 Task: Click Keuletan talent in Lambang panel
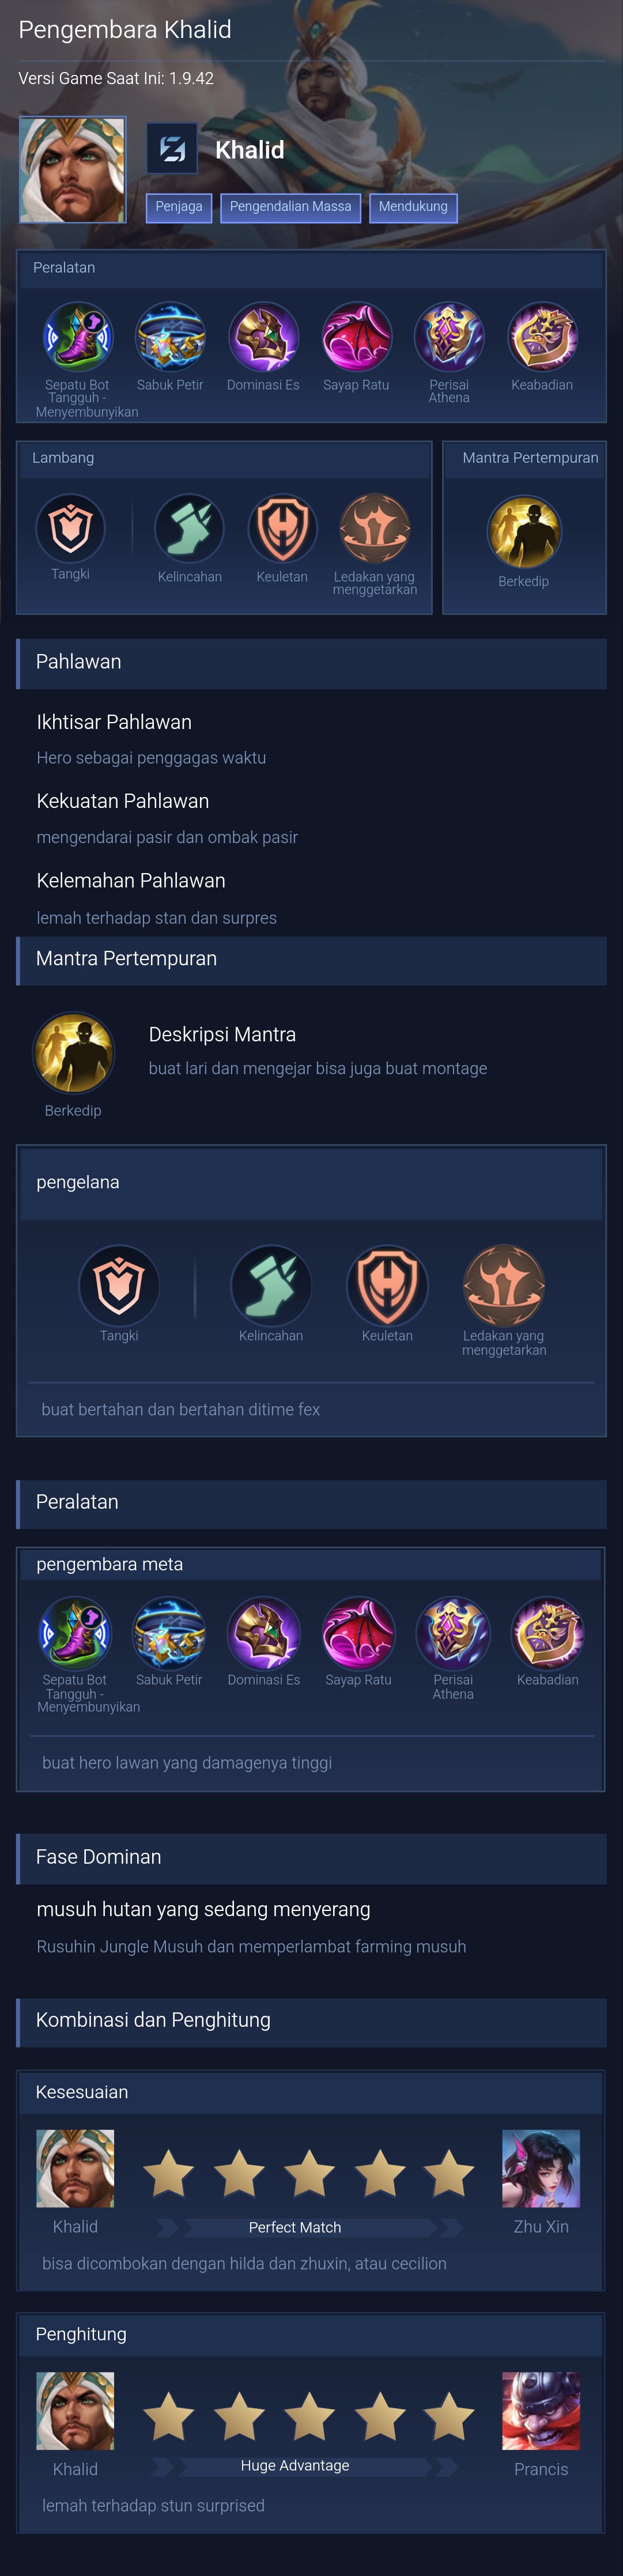click(282, 528)
